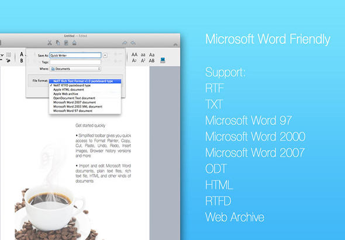
Task: Choose Apple Web archive format
Action: pos(85,94)
